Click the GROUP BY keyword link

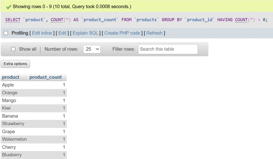pos(172,20)
